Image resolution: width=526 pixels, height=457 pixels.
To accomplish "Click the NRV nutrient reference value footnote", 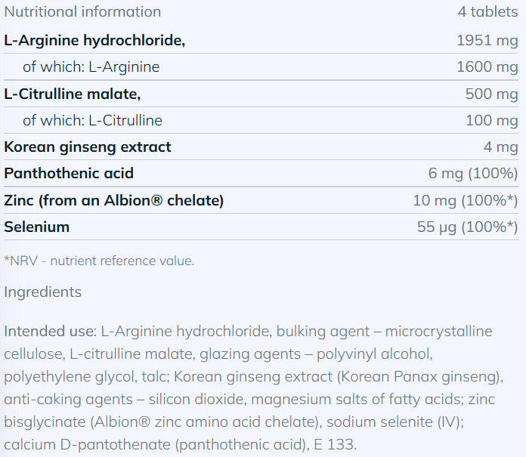I will (x=99, y=261).
